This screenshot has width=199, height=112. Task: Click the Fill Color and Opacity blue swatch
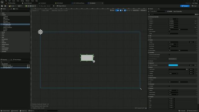173,65
